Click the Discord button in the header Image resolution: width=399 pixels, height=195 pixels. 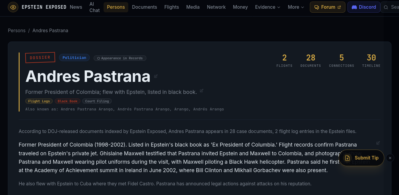363,7
